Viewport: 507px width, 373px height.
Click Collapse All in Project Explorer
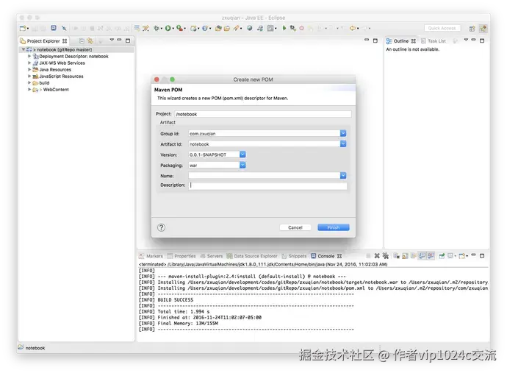pyautogui.click(x=82, y=40)
